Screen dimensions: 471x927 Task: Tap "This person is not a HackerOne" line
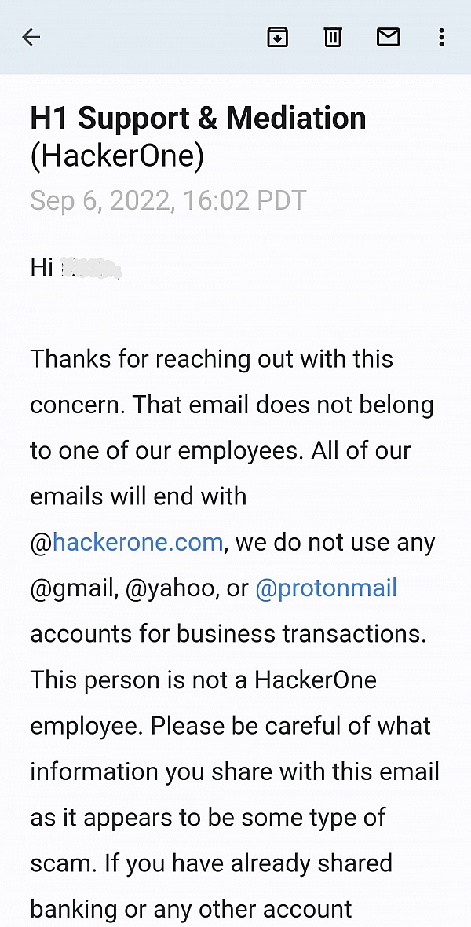point(203,680)
